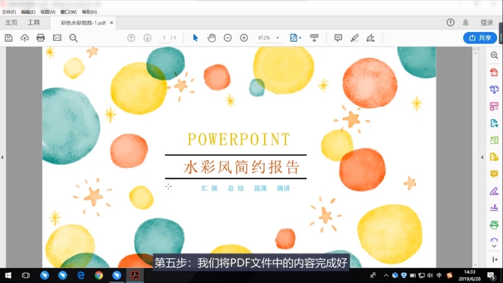Viewport: 503px width, 283px height.
Task: Select the Hand pan tool
Action: click(211, 38)
